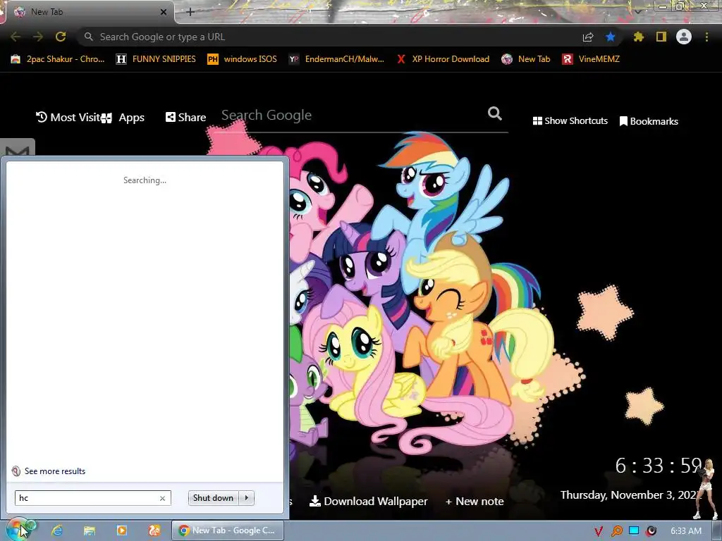722x541 pixels.
Task: Click the Windows Start orb
Action: click(x=18, y=530)
